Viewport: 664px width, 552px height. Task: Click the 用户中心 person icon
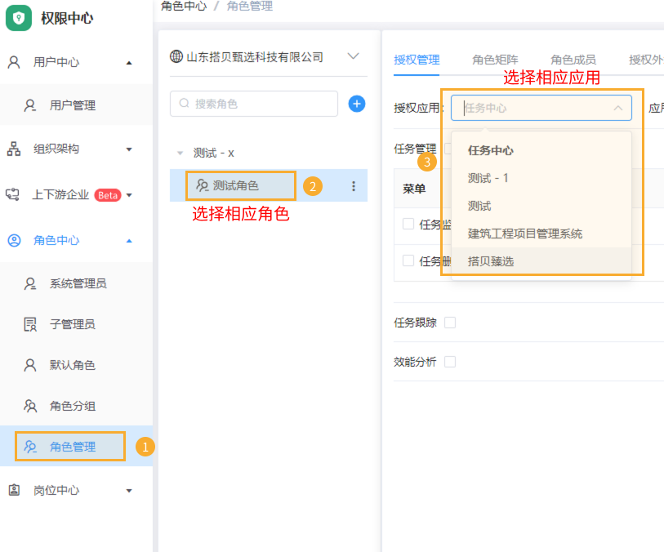(x=14, y=62)
